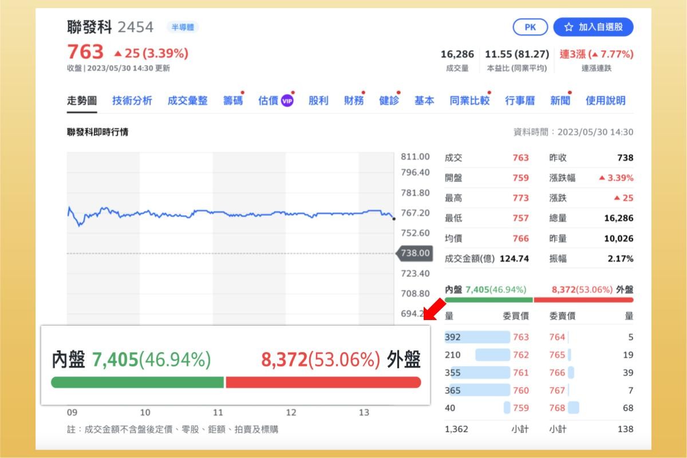Image resolution: width=687 pixels, height=458 pixels.
Task: Click the 最高 773 value
Action: pyautogui.click(x=521, y=198)
